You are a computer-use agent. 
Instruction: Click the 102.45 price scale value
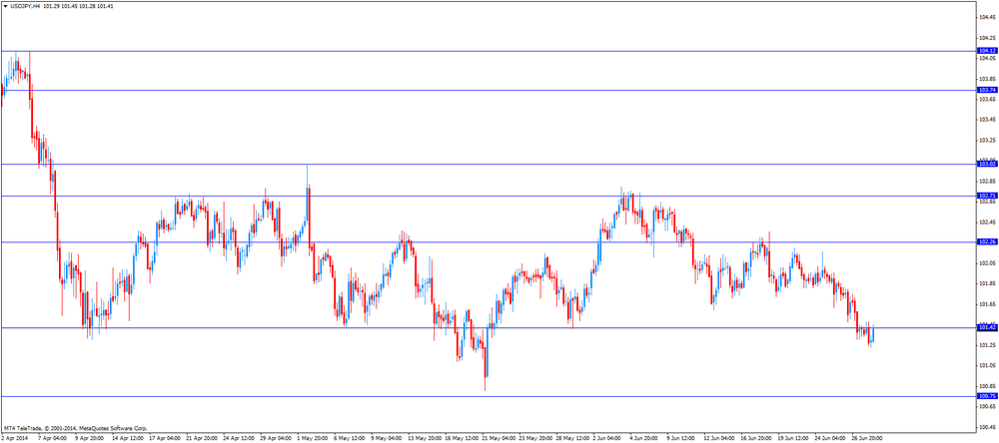[x=988, y=222]
